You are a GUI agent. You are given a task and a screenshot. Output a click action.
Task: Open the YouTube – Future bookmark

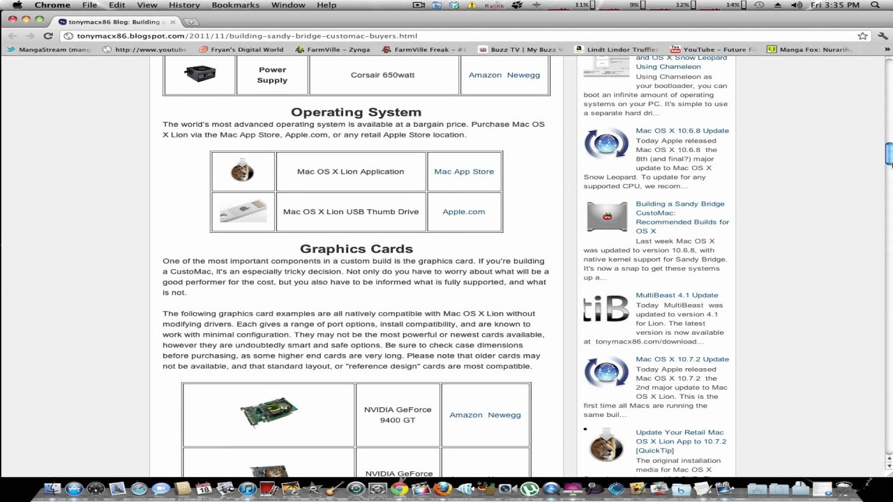point(713,50)
